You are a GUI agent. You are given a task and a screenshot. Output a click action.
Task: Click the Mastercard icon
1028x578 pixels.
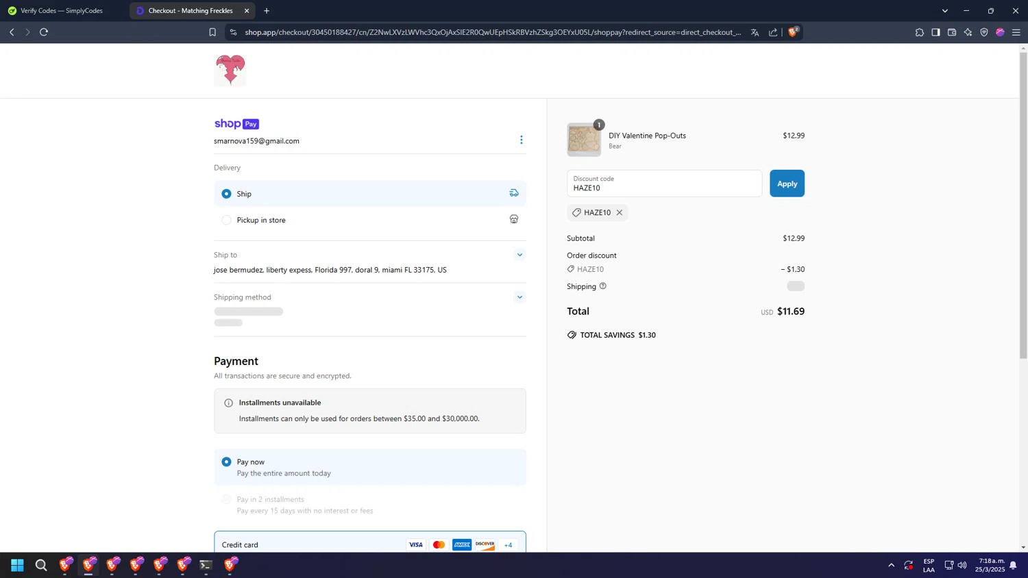439,544
